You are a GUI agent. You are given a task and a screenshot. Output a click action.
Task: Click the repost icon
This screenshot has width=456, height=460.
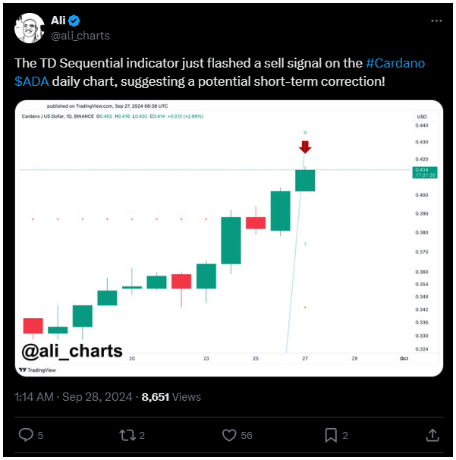(x=127, y=435)
